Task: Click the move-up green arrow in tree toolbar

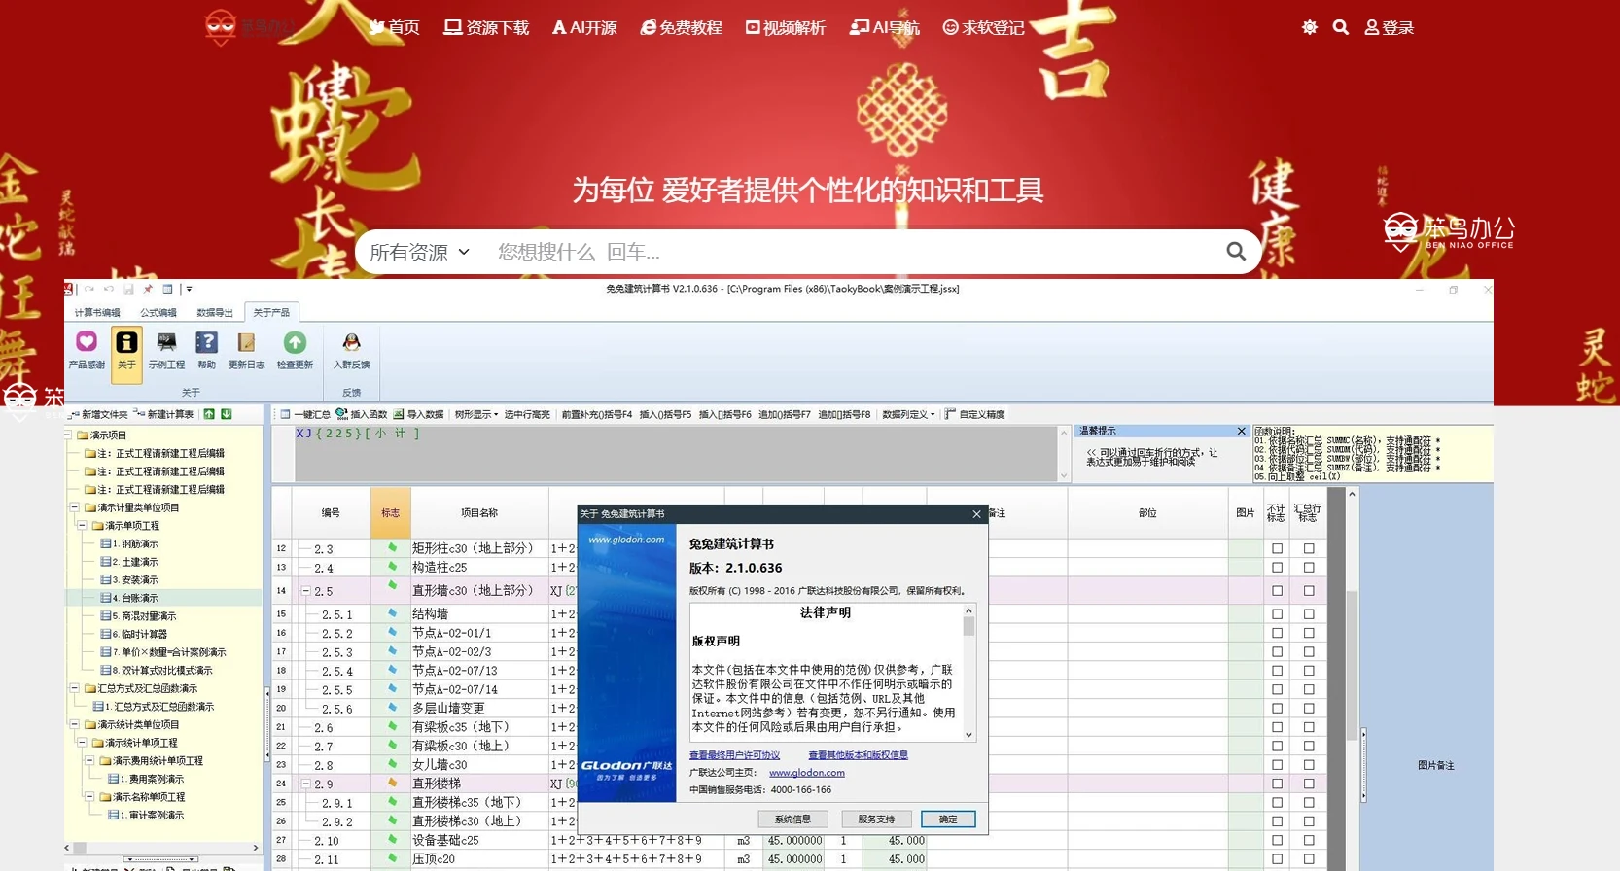Action: point(209,414)
